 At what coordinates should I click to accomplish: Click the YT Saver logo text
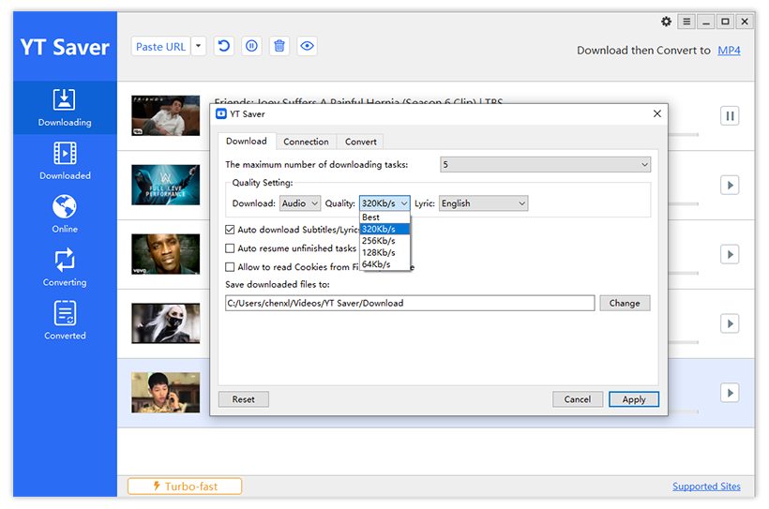tap(65, 47)
